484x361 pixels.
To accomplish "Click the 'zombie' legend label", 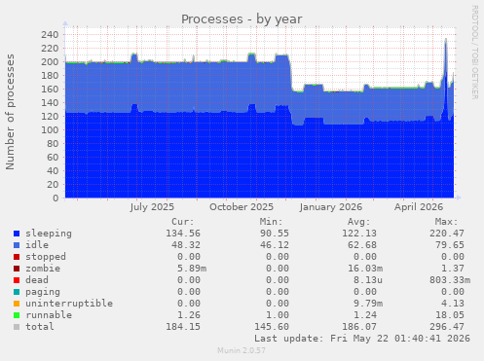I will (x=43, y=269).
